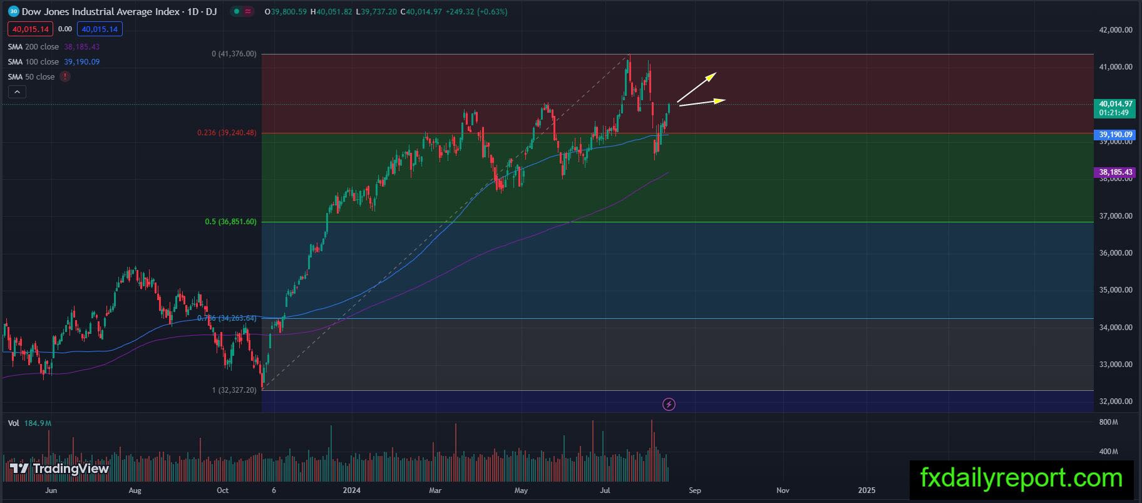1142x503 pixels.
Task: Click the blue buy price 40,015.14 button
Action: tap(100, 29)
